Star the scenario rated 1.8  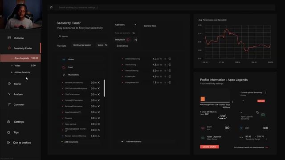tap(158, 83)
